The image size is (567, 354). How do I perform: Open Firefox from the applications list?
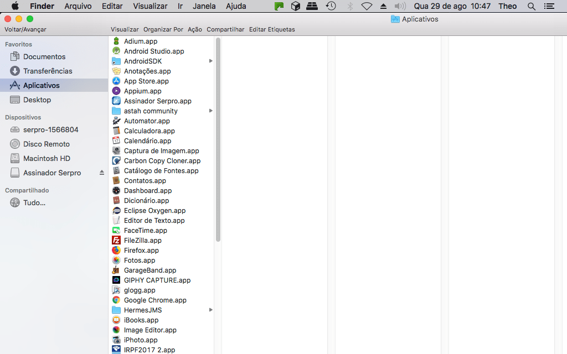coord(140,250)
